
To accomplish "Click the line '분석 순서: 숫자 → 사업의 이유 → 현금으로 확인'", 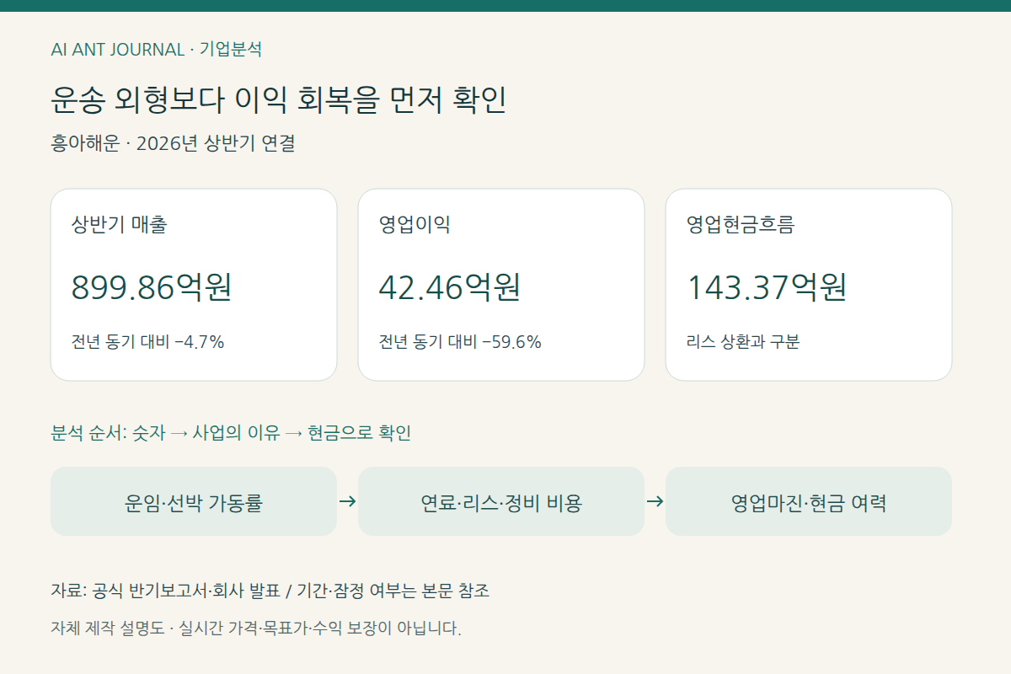I will pos(231,433).
